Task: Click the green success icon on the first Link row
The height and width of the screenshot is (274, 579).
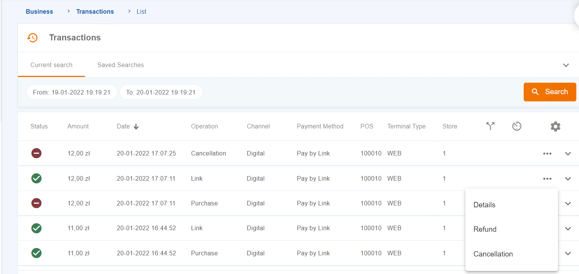Action: [x=36, y=178]
